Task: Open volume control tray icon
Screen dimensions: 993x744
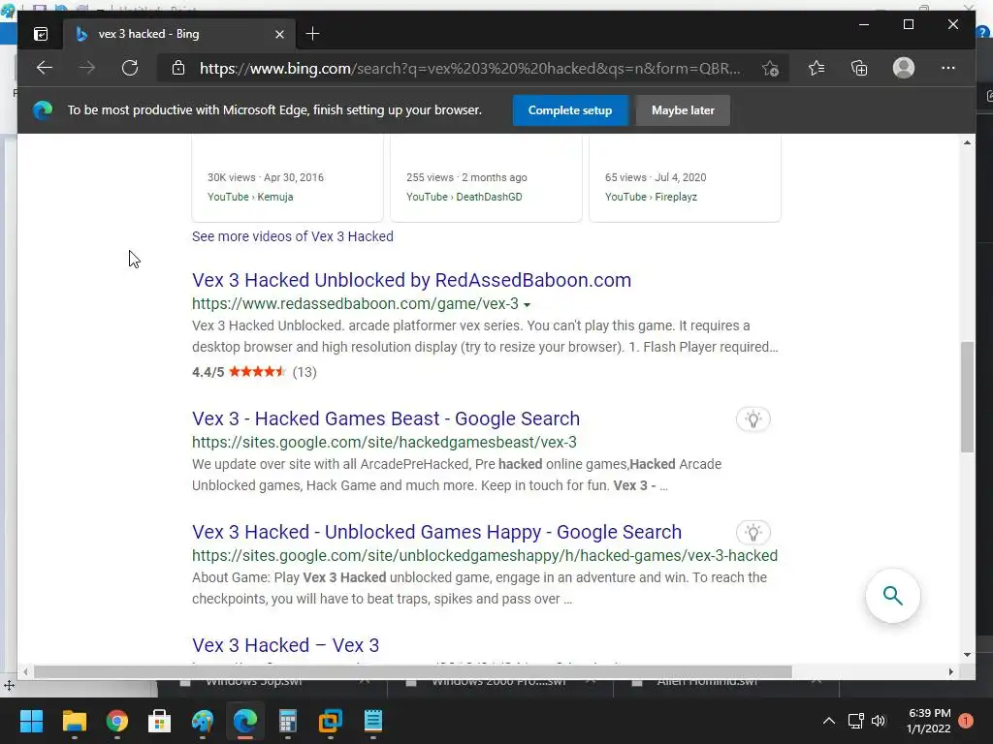Action: (879, 721)
